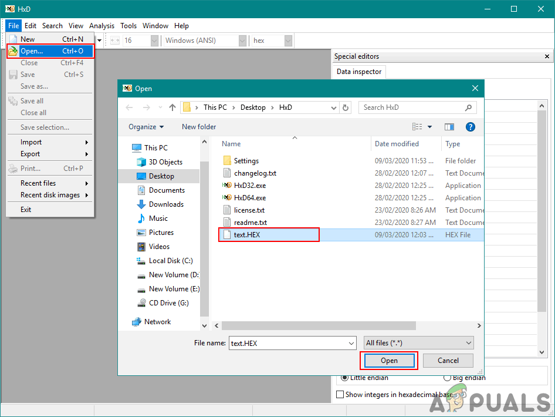Viewport: 555px width, 417px height.
Task: Click the Save icon in the File menu
Action: 12,75
